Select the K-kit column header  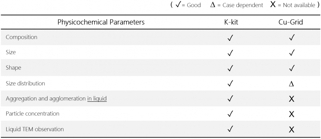[x=231, y=22]
